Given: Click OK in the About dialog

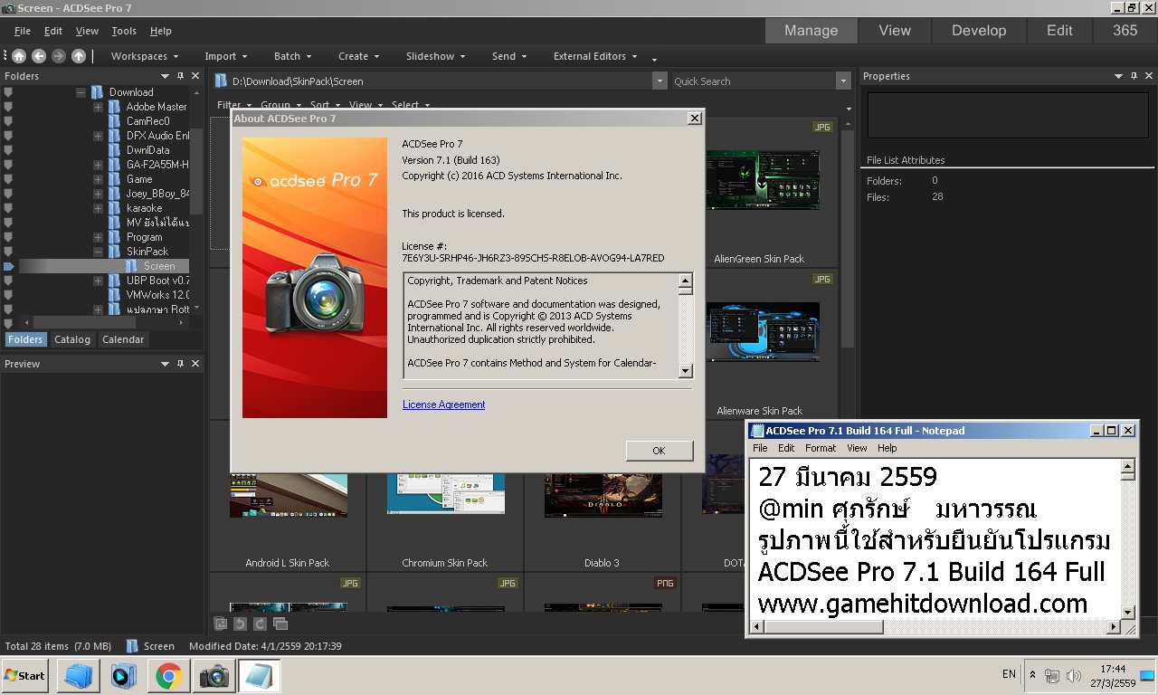Looking at the screenshot, I should (659, 451).
